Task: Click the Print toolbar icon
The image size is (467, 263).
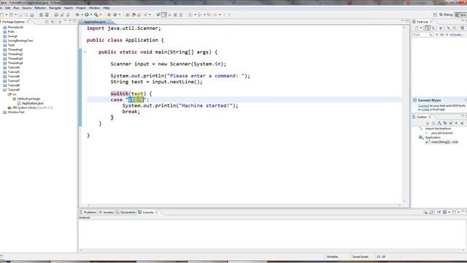Action: [x=32, y=15]
